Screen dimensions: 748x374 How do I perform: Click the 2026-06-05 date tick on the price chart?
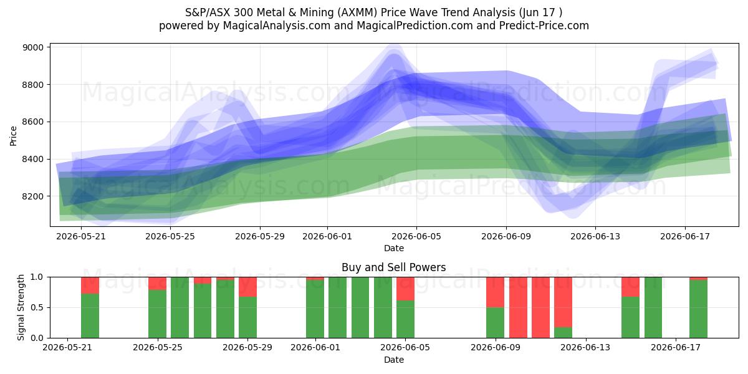(x=416, y=236)
